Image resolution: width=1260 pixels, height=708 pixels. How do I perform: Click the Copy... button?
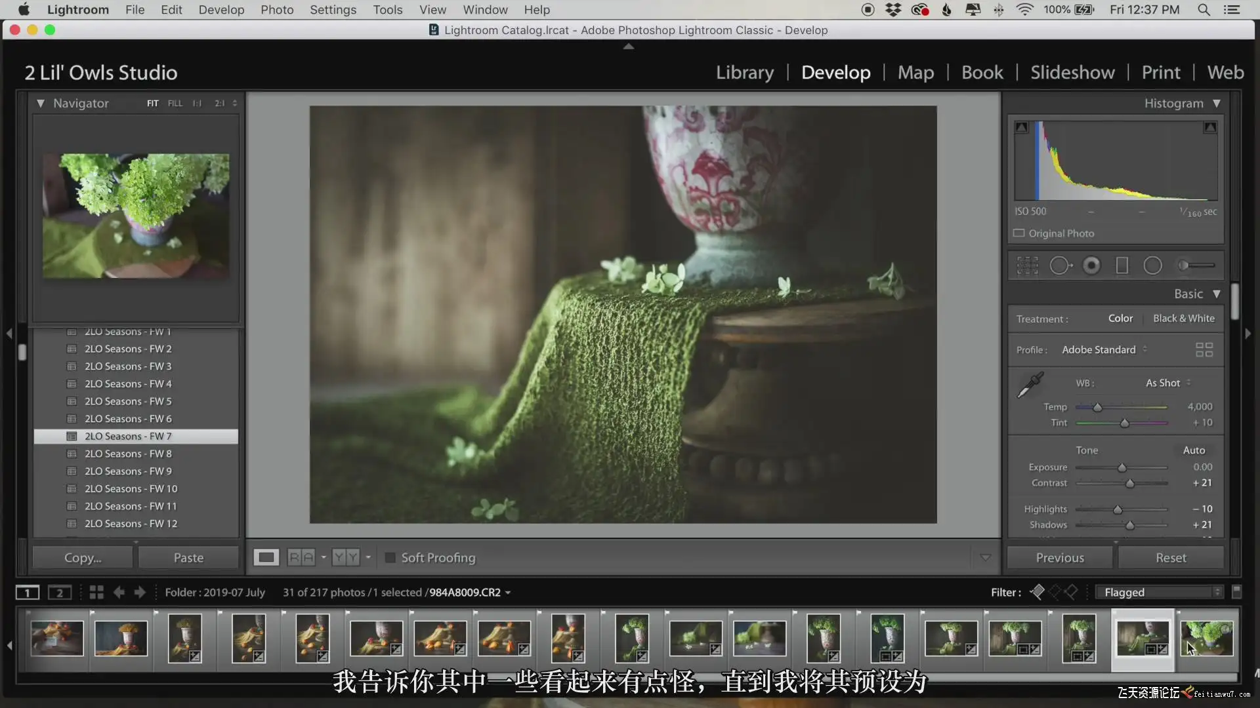tap(83, 558)
